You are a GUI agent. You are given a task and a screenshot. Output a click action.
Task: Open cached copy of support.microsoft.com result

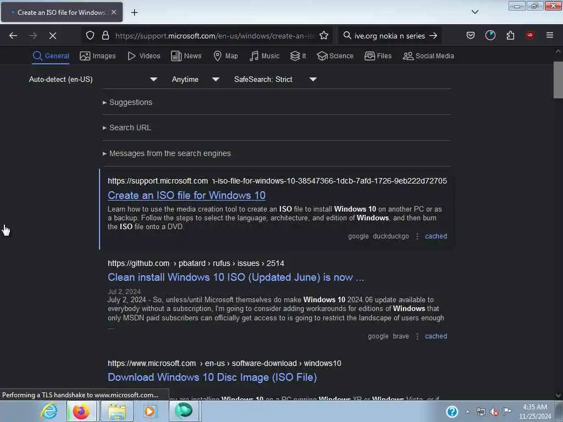point(436,236)
